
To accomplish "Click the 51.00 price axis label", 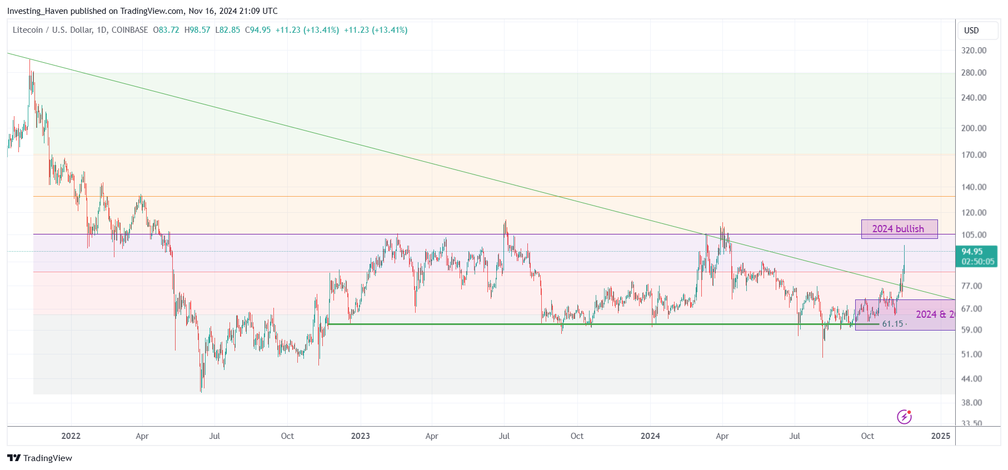I will click(972, 354).
